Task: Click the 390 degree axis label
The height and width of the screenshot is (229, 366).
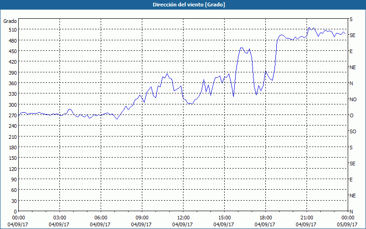Action: pyautogui.click(x=13, y=73)
